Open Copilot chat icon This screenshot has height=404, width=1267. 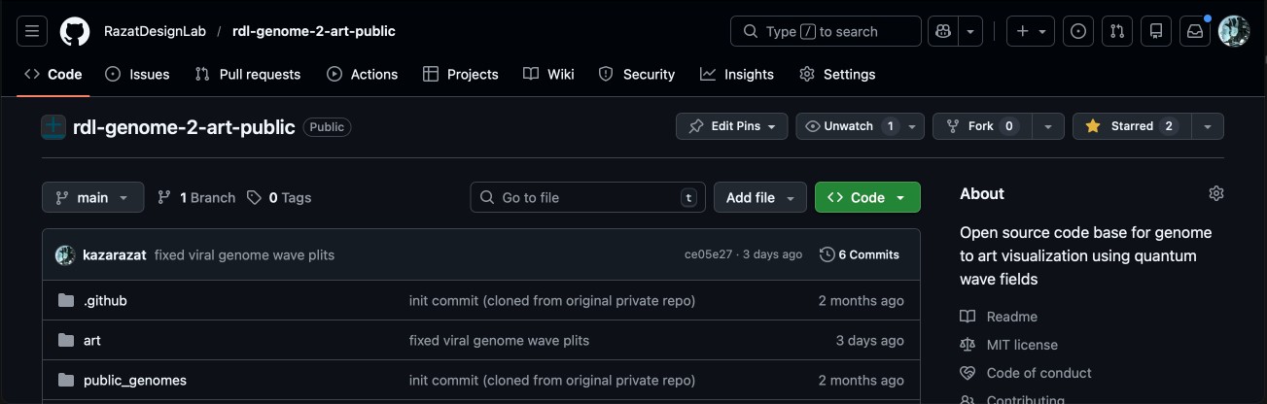(x=942, y=31)
